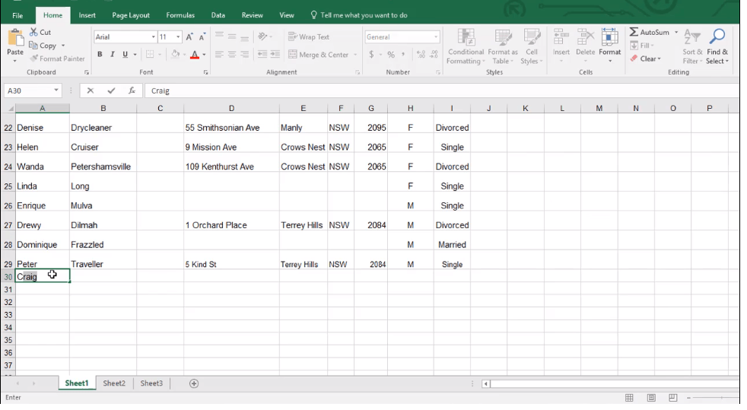Toggle center horizontal alignment
747x410 pixels.
(231, 55)
